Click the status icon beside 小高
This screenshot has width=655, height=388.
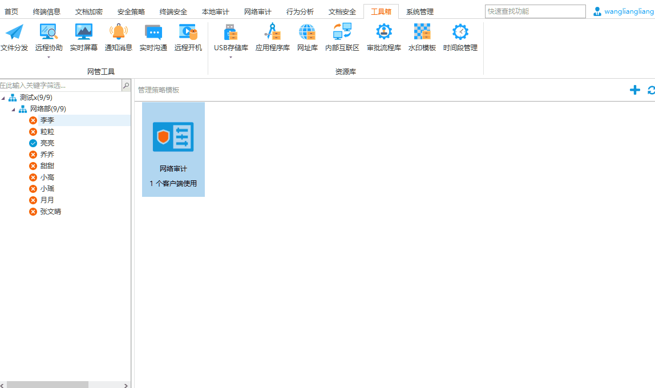[x=33, y=177]
